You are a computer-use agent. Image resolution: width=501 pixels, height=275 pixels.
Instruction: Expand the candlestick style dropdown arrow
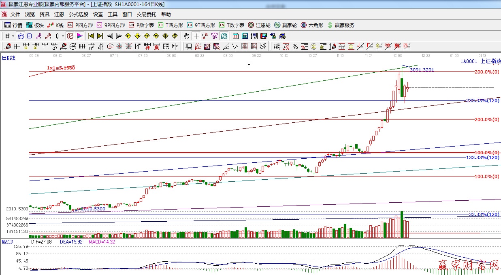(x=63, y=36)
